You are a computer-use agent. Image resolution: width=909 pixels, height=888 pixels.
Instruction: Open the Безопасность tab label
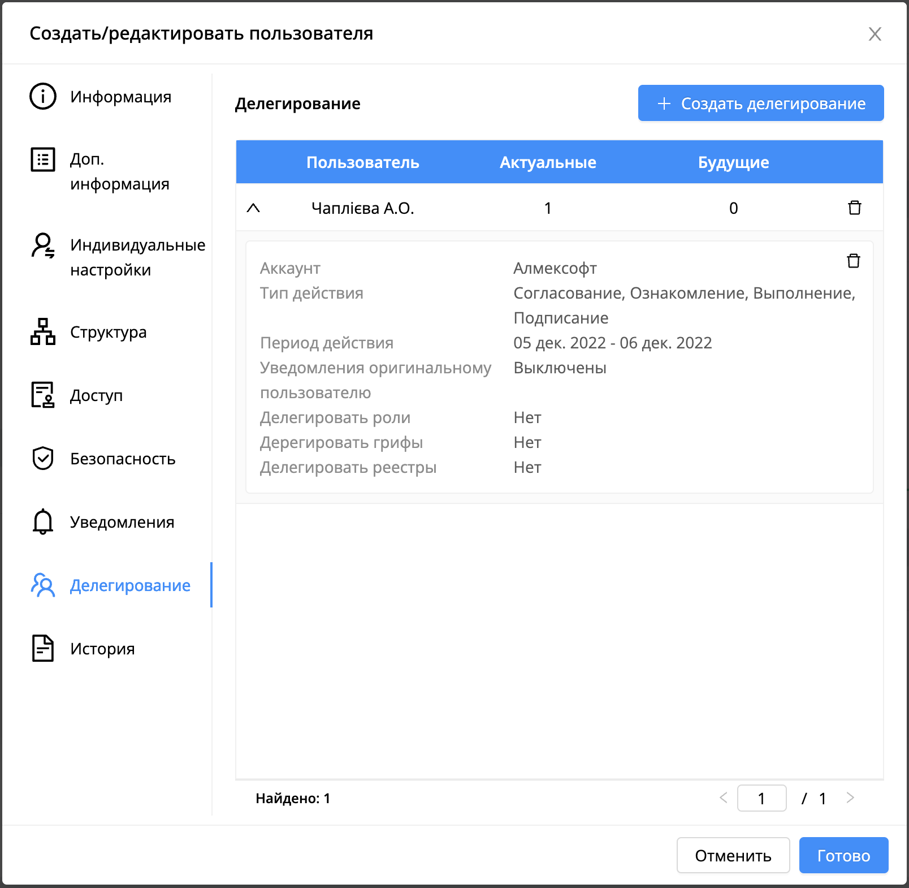123,459
